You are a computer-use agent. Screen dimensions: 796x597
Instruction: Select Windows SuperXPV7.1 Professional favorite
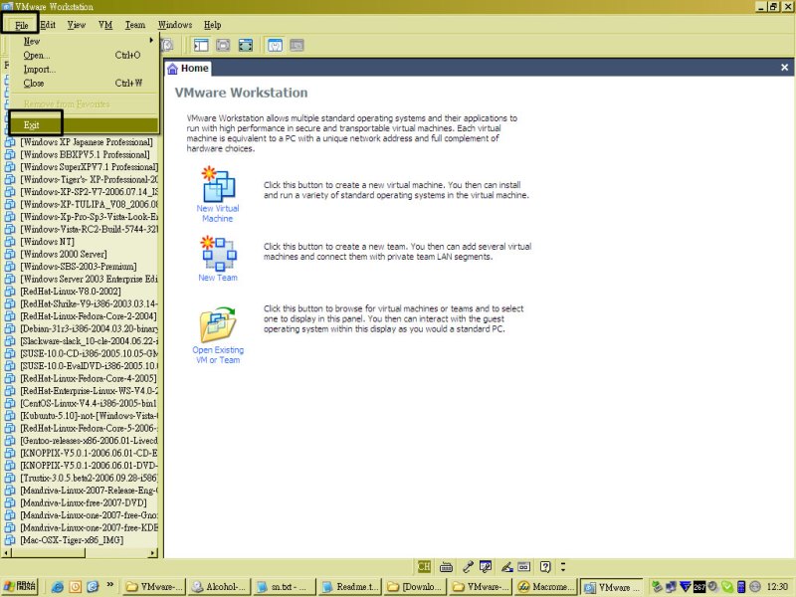(90, 167)
